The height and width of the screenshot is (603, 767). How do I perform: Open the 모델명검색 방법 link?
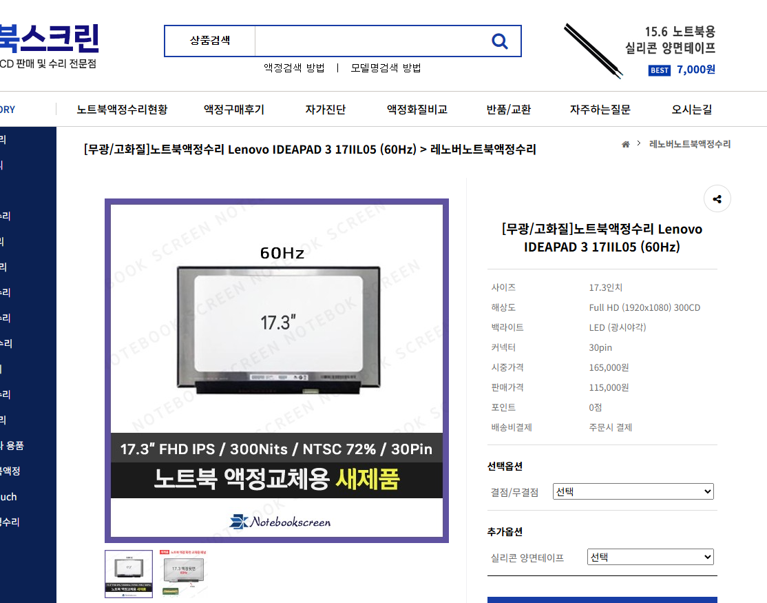386,68
